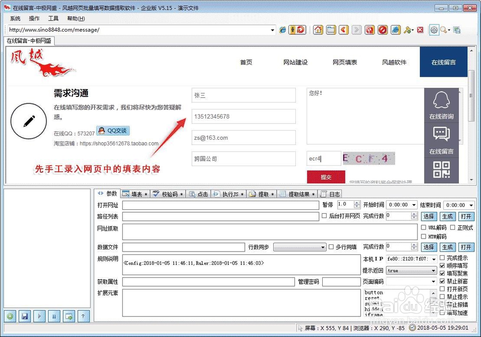The width and height of the screenshot is (481, 337).
Task: Click 生成 button in 数据文件 row
Action: 447,247
